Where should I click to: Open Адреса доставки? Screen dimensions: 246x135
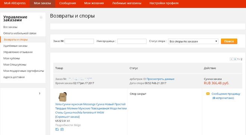click(14, 77)
